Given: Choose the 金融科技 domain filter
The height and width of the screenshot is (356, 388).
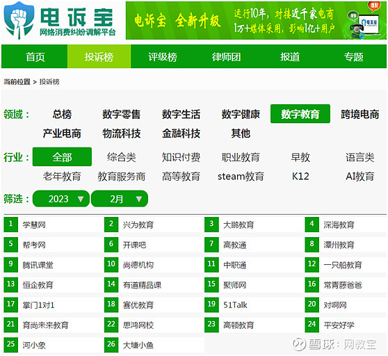Looking at the screenshot, I should [x=181, y=133].
